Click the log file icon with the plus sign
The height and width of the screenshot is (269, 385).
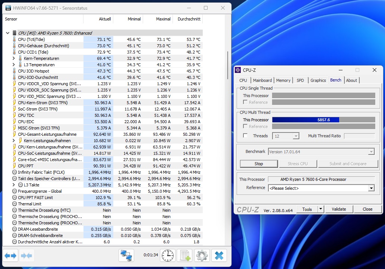pos(185,256)
